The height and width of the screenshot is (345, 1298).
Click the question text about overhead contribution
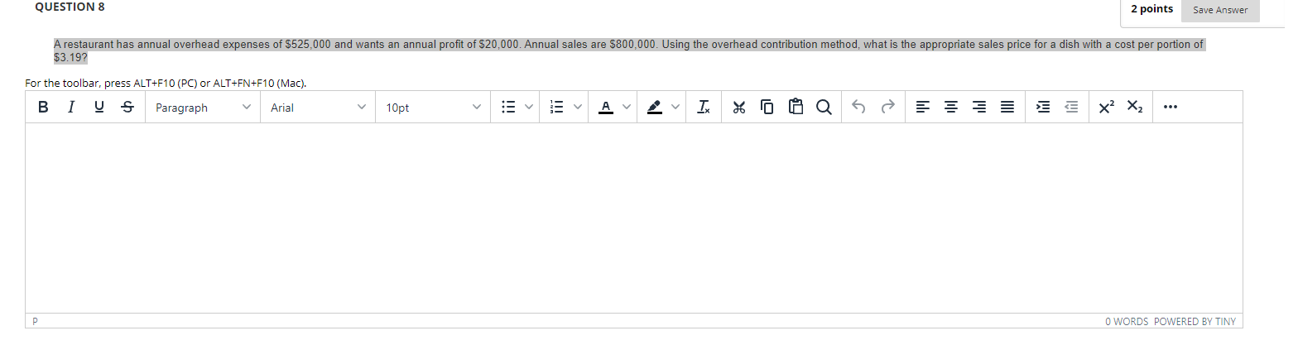(x=628, y=51)
